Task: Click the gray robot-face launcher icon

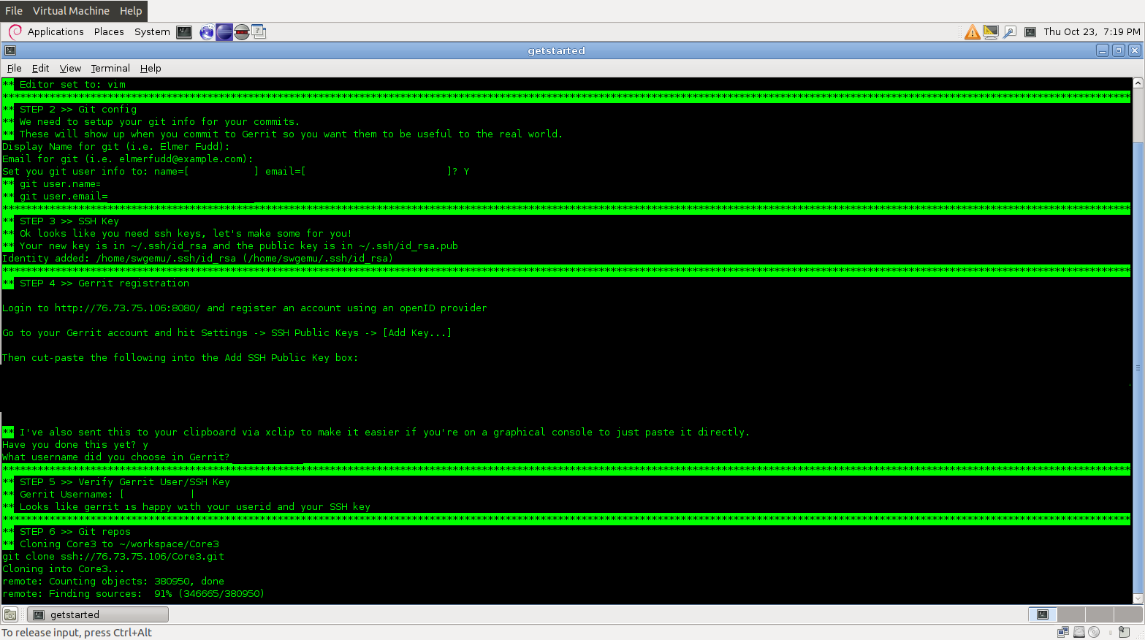Action: [x=242, y=32]
